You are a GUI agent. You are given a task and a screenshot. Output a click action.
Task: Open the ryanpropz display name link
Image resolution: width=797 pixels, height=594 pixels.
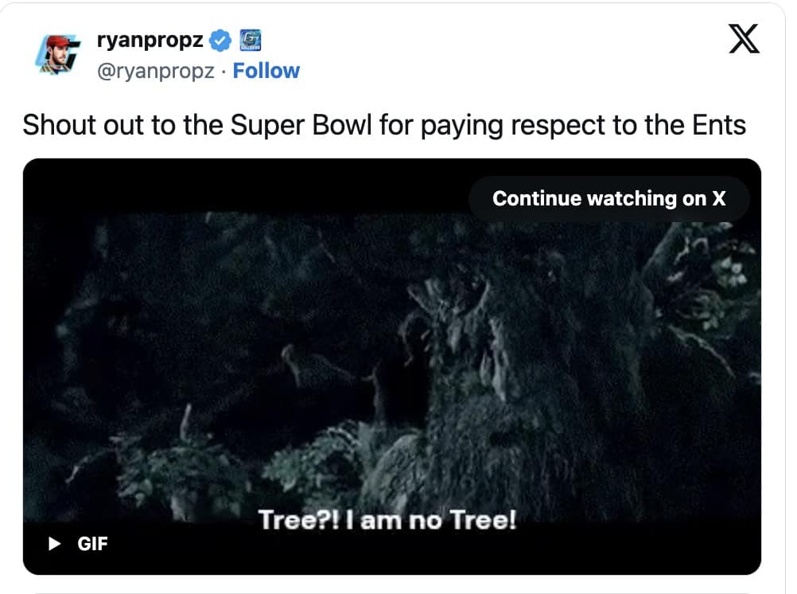point(150,39)
